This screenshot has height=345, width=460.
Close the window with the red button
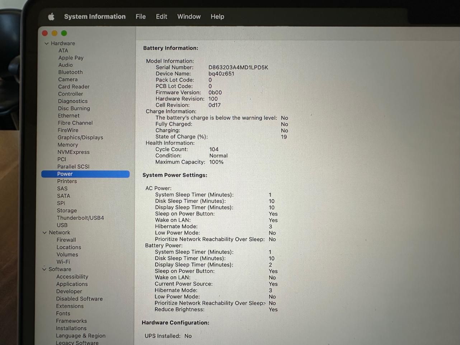pyautogui.click(x=45, y=33)
